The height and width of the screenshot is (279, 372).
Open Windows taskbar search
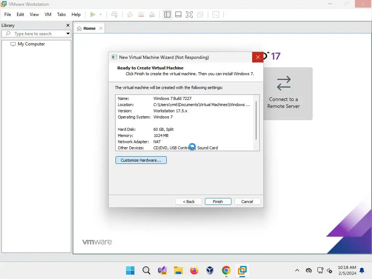pos(146,270)
